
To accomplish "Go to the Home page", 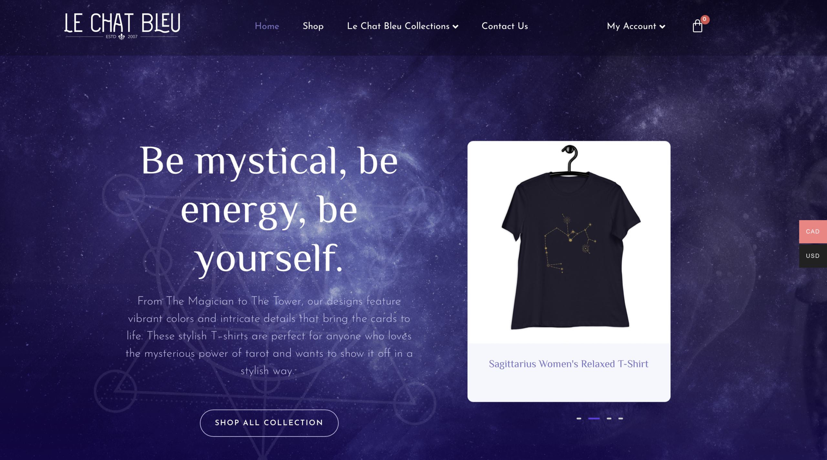I will click(267, 26).
